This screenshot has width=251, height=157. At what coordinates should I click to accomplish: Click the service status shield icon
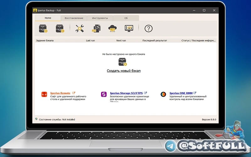(36, 119)
